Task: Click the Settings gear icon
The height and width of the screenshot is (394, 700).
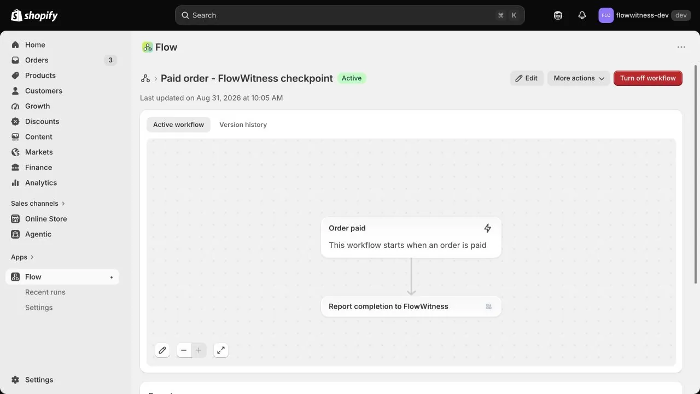Action: coord(15,380)
